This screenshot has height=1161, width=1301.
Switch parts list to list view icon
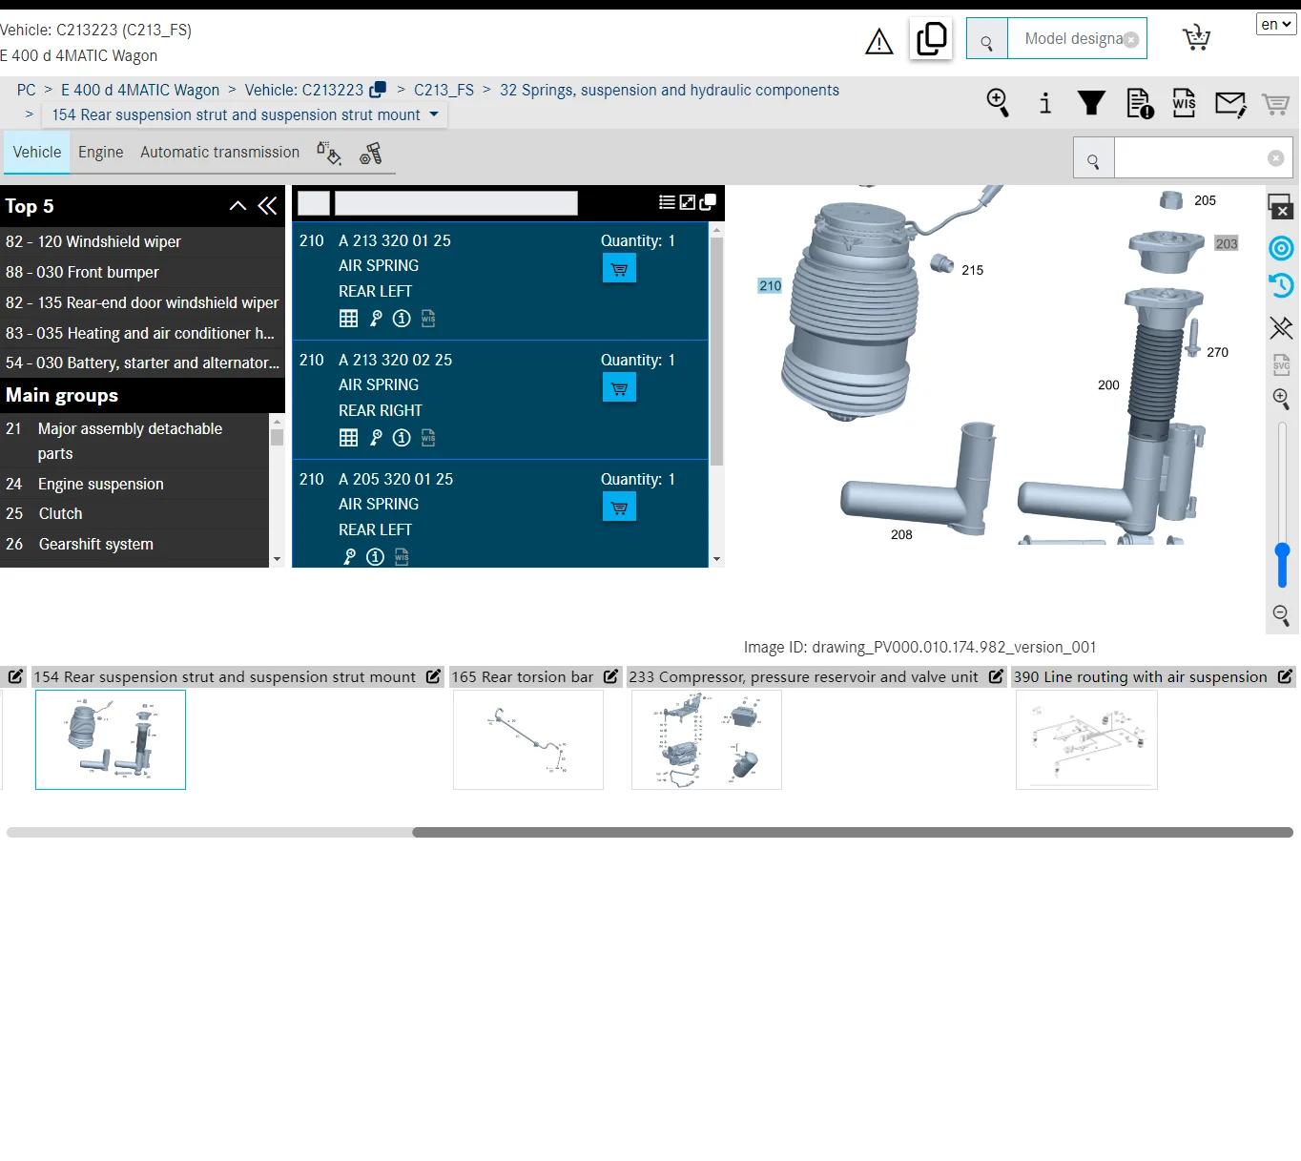coord(667,202)
